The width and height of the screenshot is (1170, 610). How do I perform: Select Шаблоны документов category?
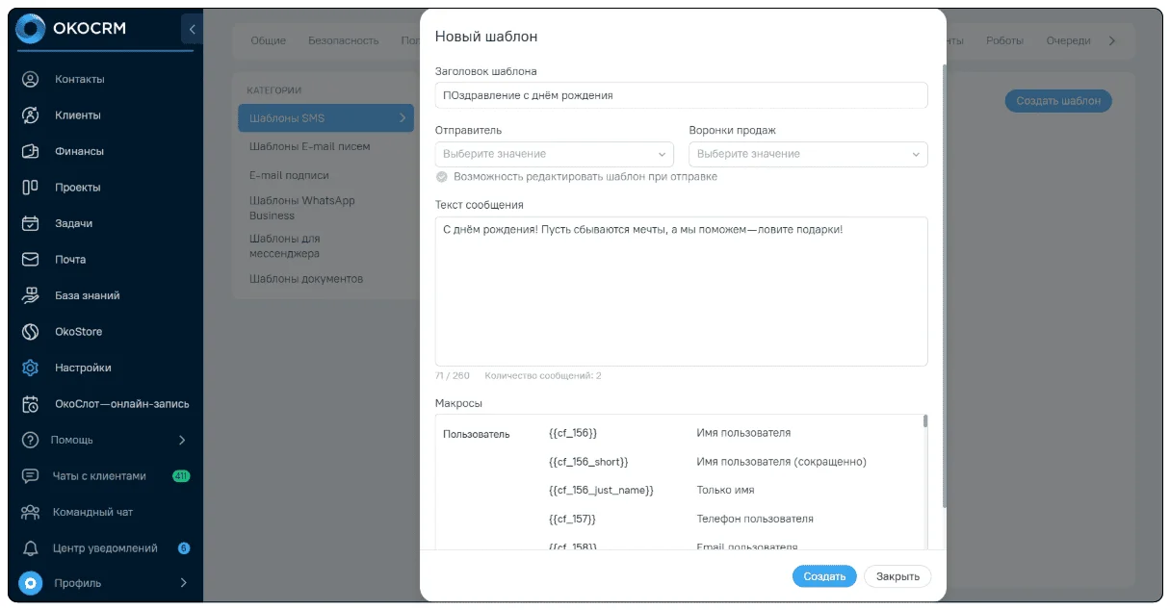click(x=306, y=279)
